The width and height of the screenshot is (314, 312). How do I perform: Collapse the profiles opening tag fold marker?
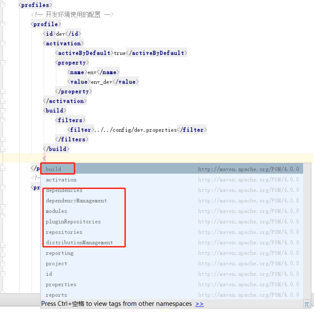(3, 5)
